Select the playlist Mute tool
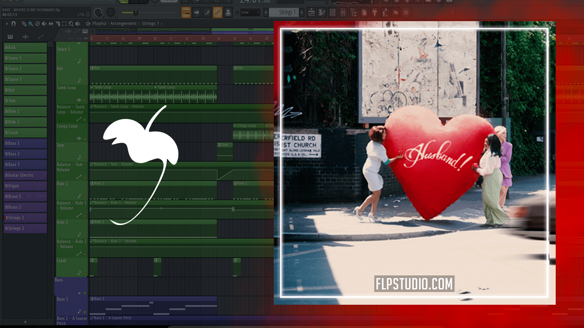 tap(44, 24)
